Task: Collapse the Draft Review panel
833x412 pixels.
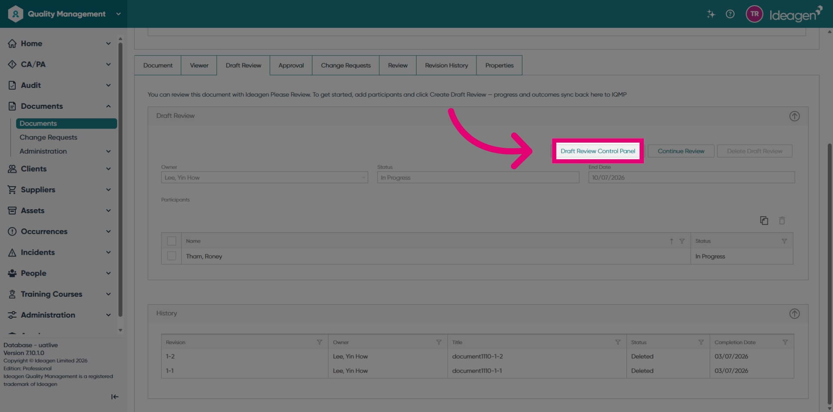Action: point(794,116)
